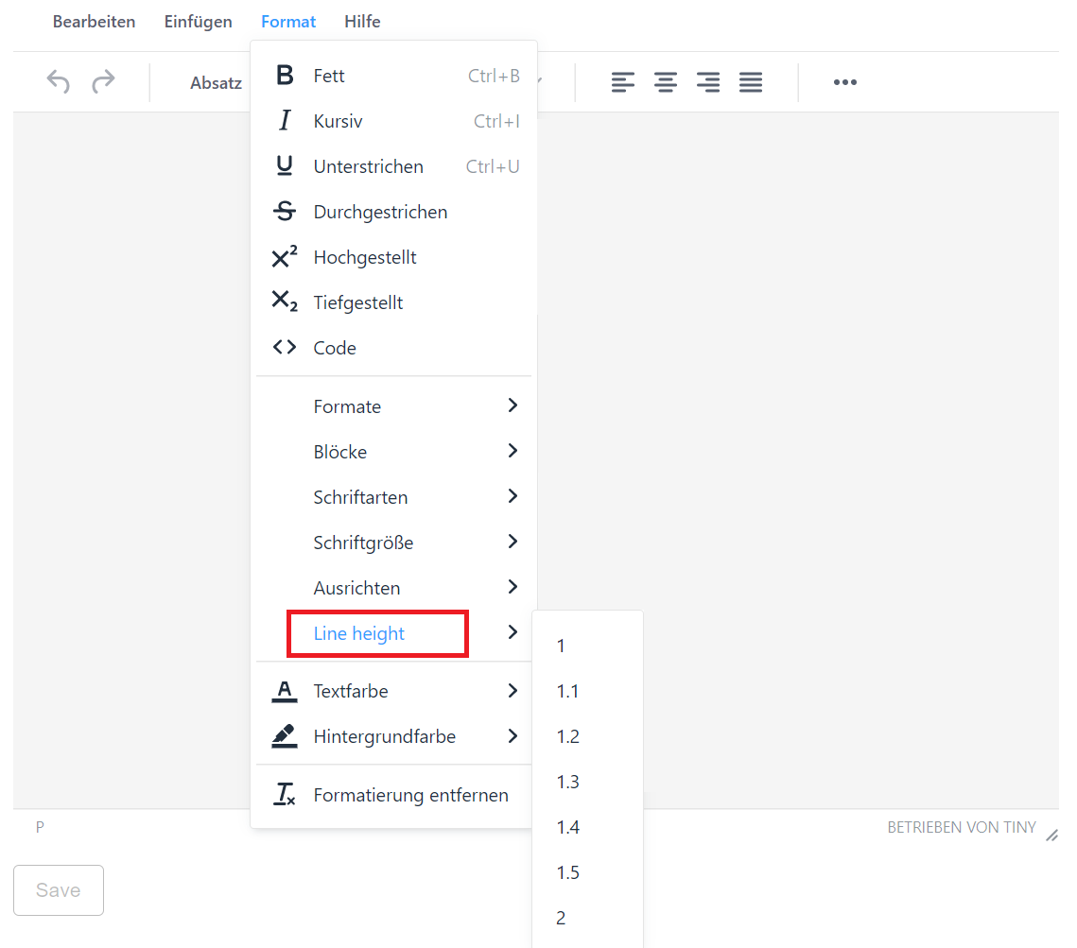Open the Einfügen menu

[198, 21]
